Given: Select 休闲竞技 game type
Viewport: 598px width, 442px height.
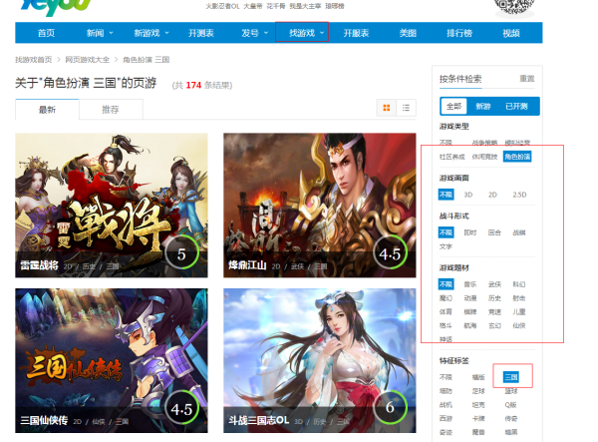Looking at the screenshot, I should point(484,157).
